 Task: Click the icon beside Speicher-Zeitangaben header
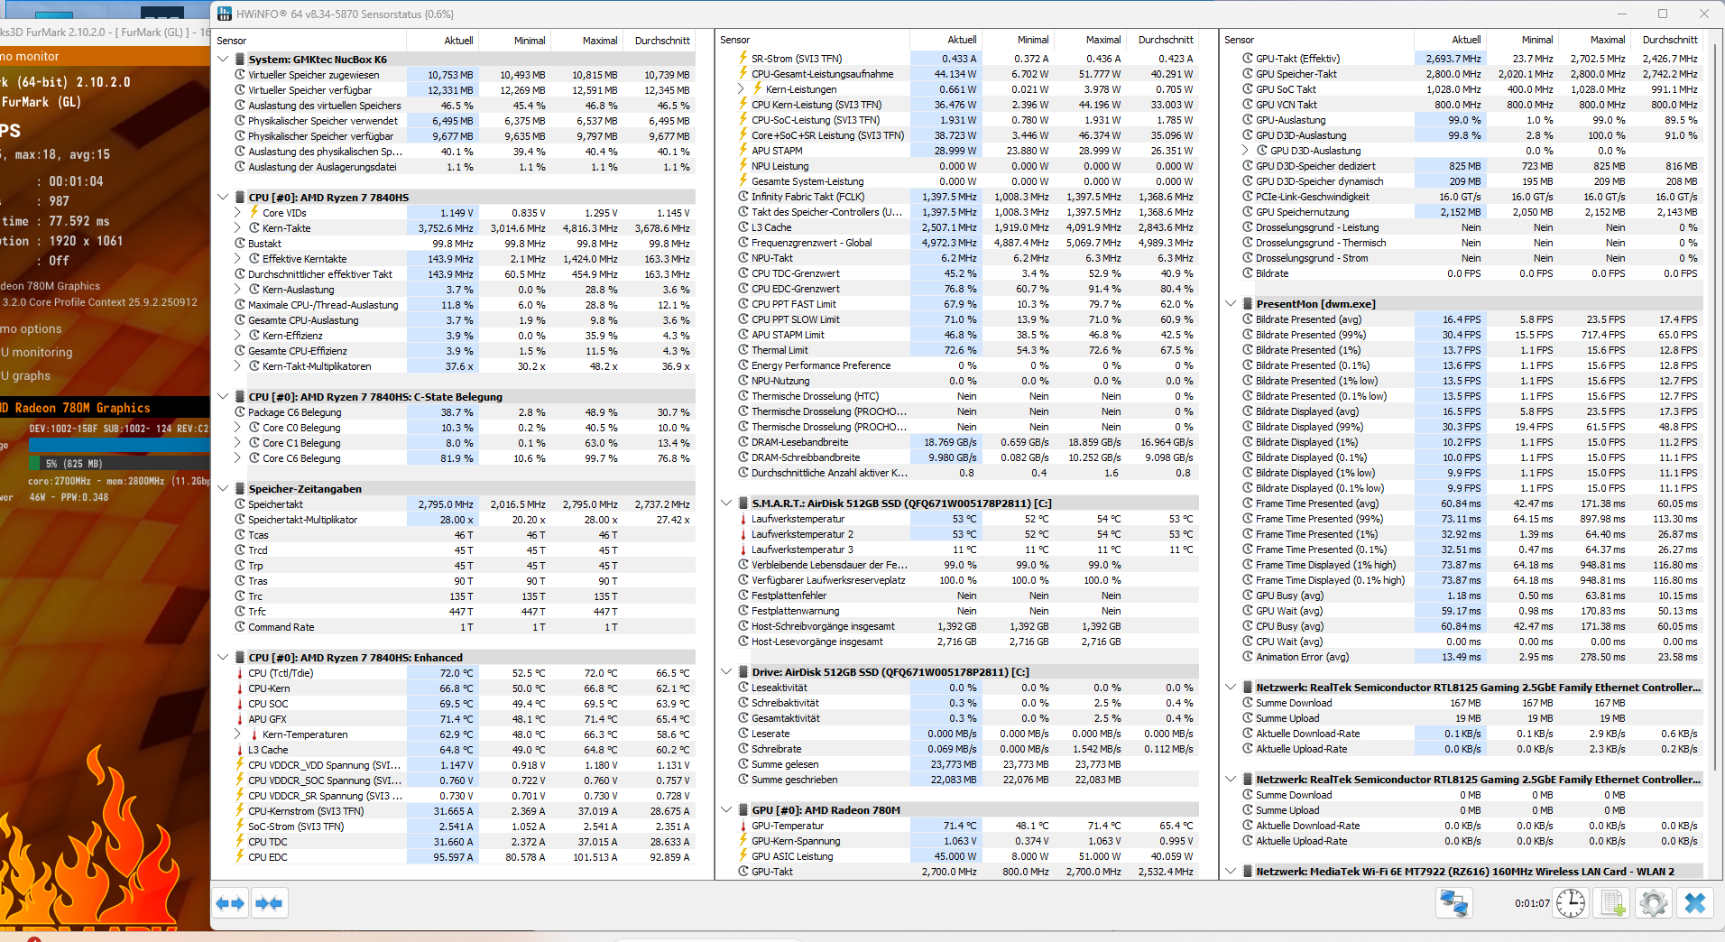pos(240,489)
